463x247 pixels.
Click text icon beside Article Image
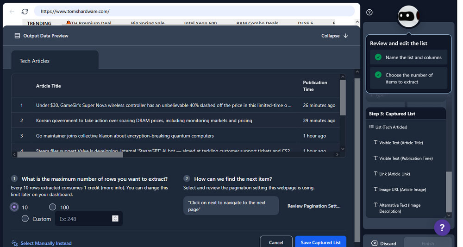[x=375, y=189]
